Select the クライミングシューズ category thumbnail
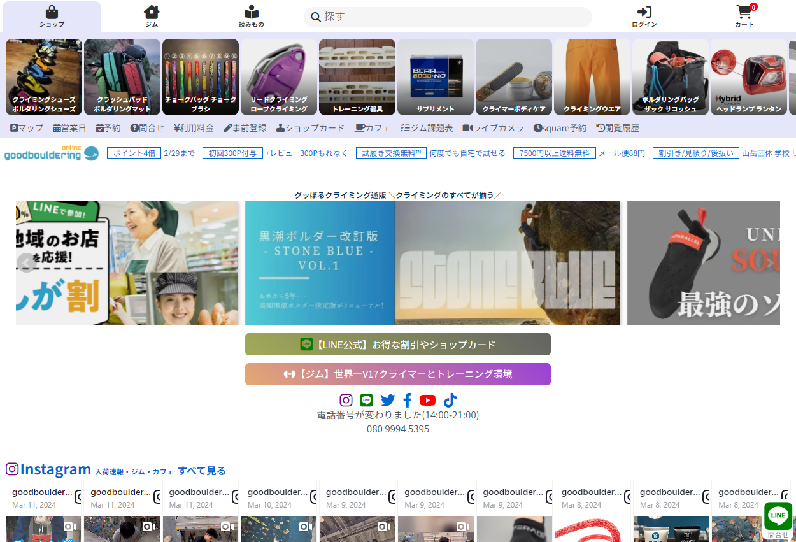This screenshot has width=796, height=542. point(44,77)
